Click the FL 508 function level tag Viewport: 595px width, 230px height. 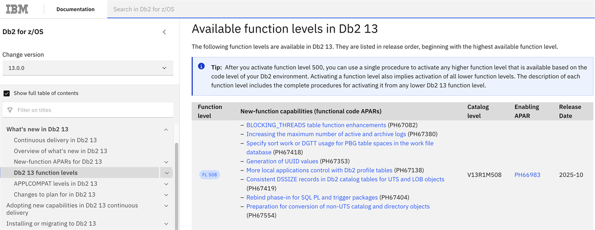click(x=209, y=175)
